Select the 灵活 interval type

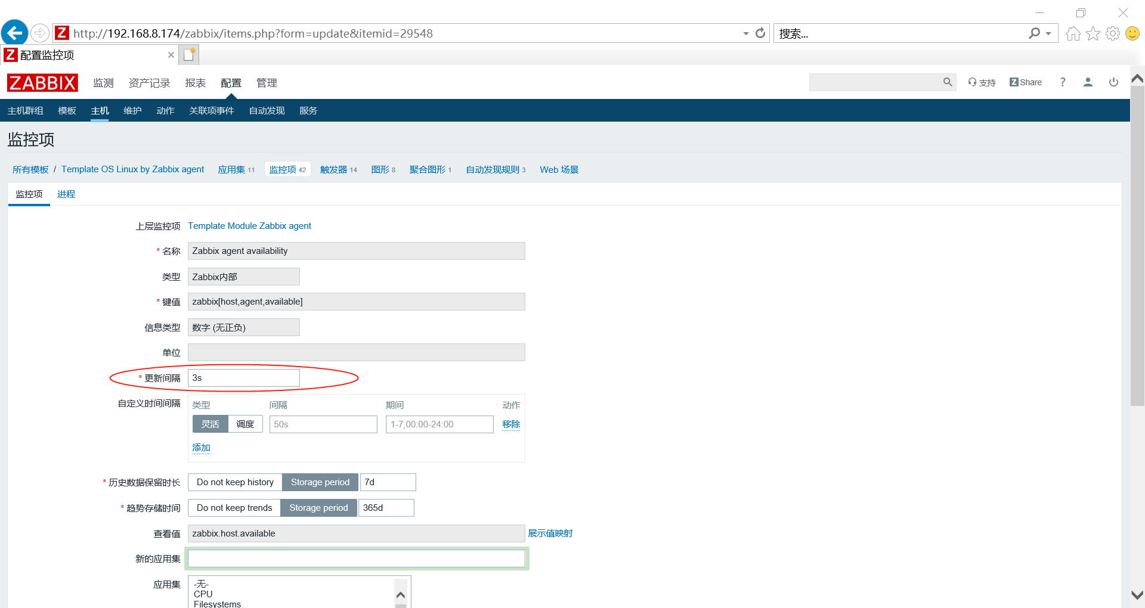tap(210, 424)
